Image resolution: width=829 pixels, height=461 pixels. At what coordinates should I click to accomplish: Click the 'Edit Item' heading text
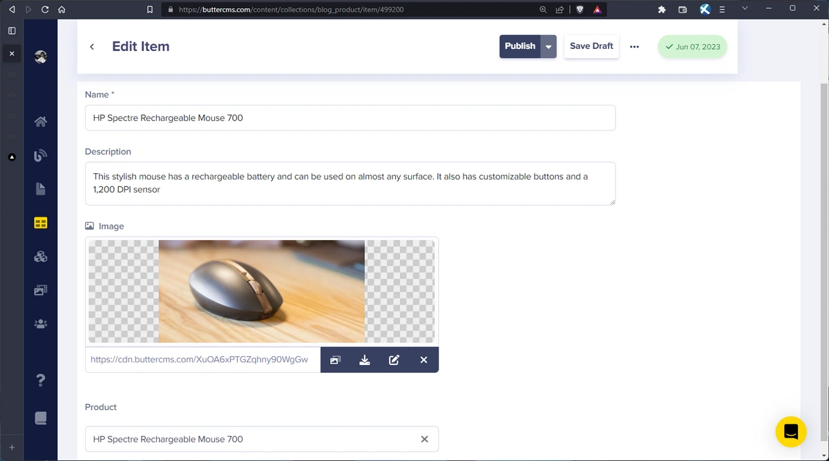140,46
